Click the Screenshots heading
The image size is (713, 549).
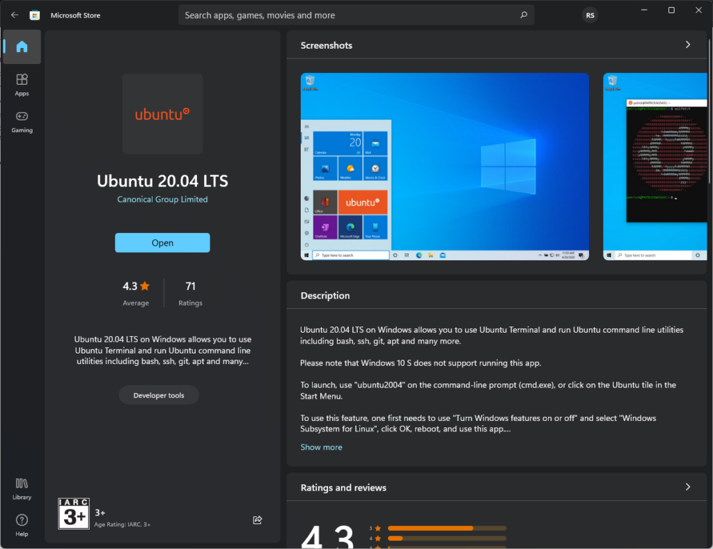tap(326, 45)
